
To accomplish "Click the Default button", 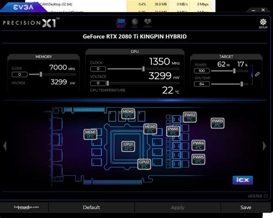I will point(92,207).
